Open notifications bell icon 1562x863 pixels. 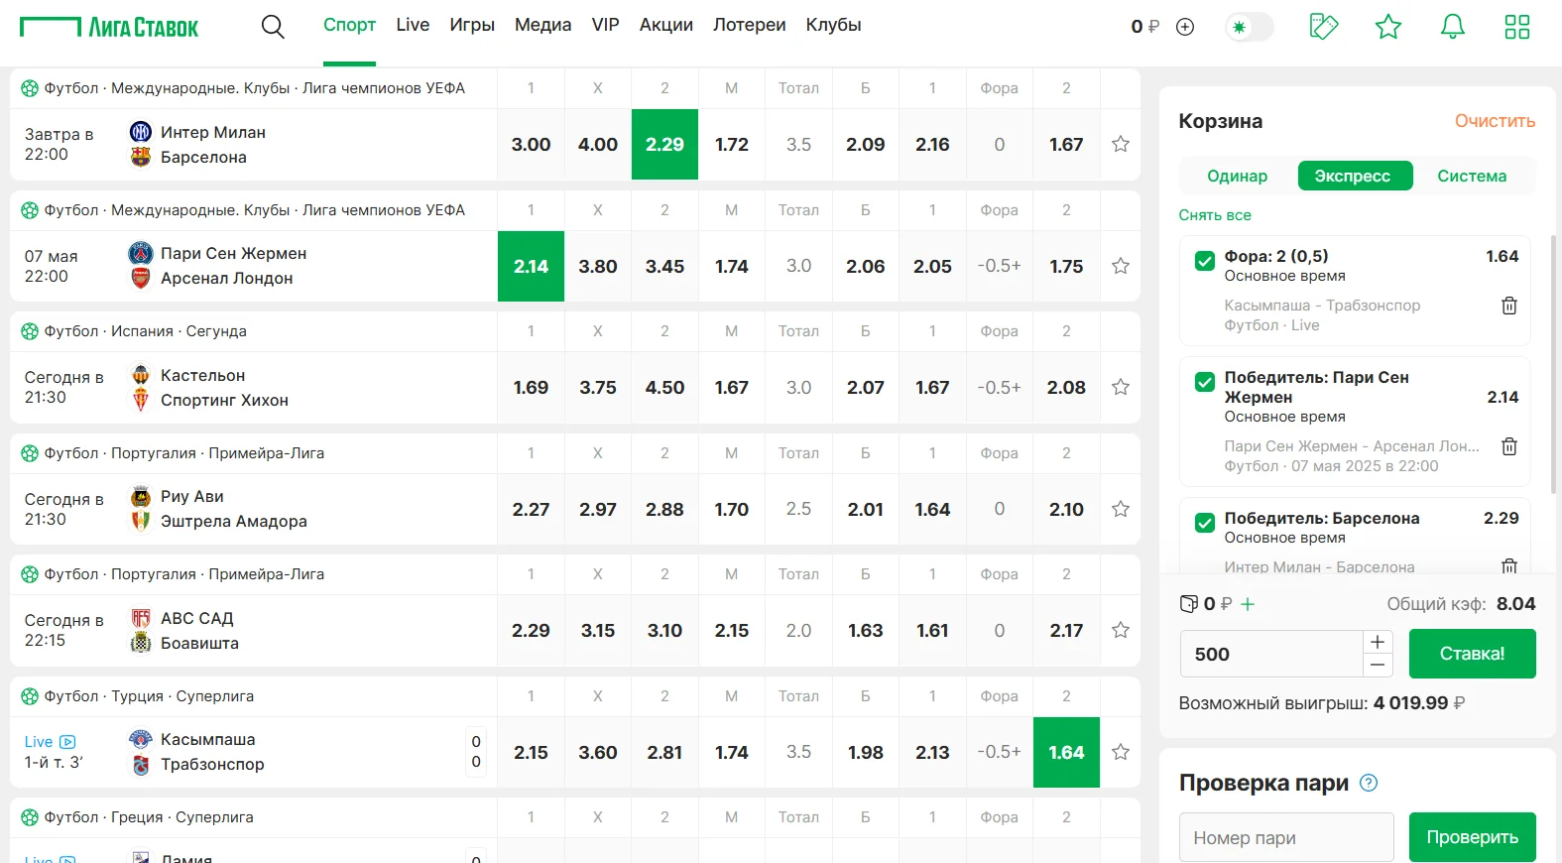1453,27
